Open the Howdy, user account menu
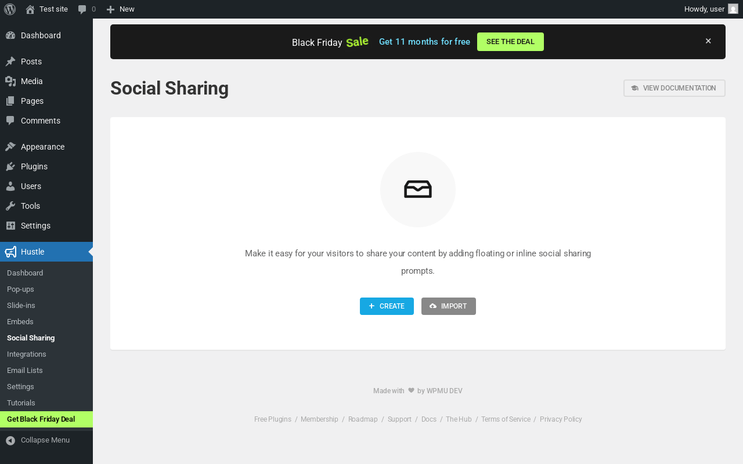The image size is (743, 464). (x=711, y=9)
